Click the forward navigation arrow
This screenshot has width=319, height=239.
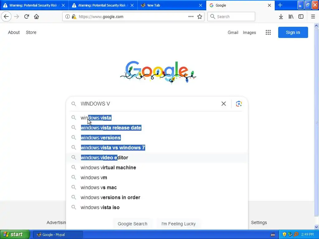pyautogui.click(x=17, y=16)
